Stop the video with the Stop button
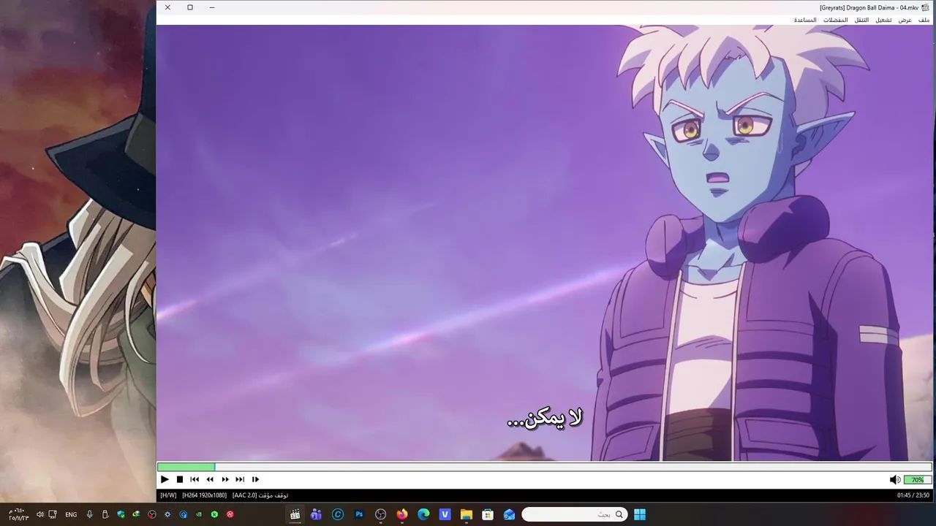936x526 pixels. pos(180,479)
